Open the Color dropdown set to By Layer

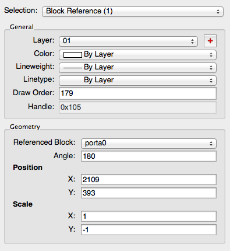137,54
